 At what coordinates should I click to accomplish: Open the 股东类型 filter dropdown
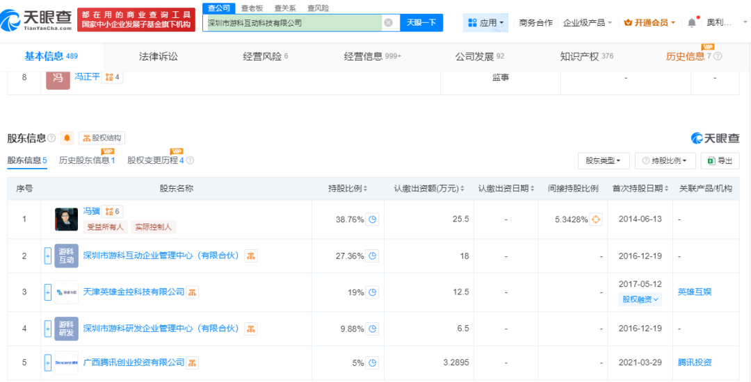[x=603, y=160]
